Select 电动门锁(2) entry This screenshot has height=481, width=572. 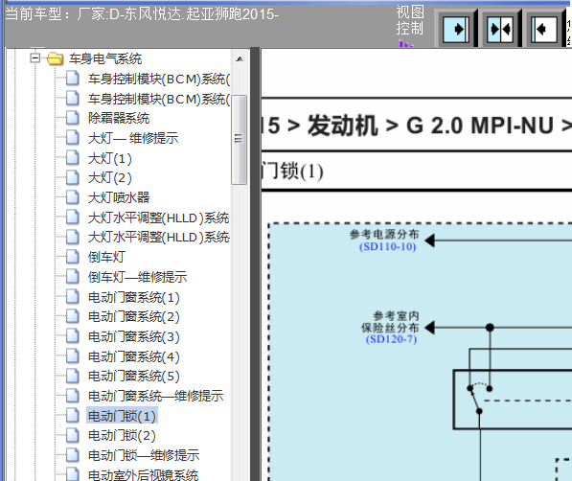122,435
